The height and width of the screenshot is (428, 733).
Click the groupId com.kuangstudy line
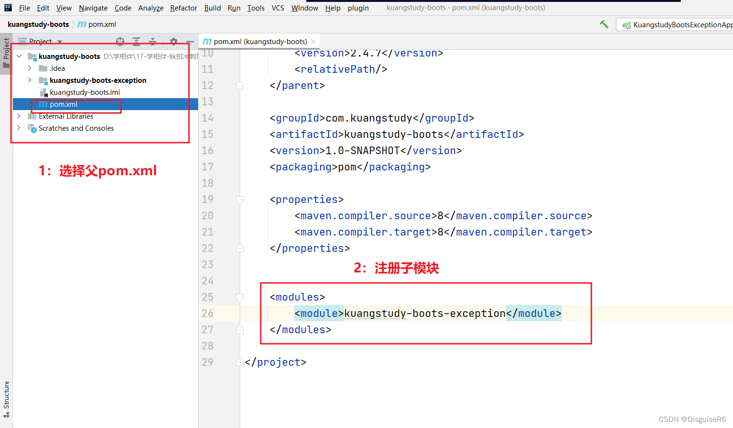pos(372,118)
